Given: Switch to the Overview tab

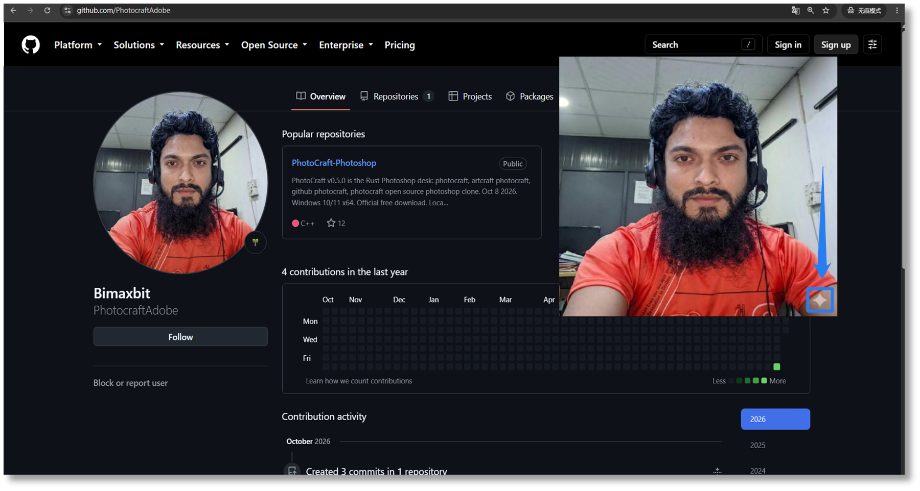Looking at the screenshot, I should point(321,96).
